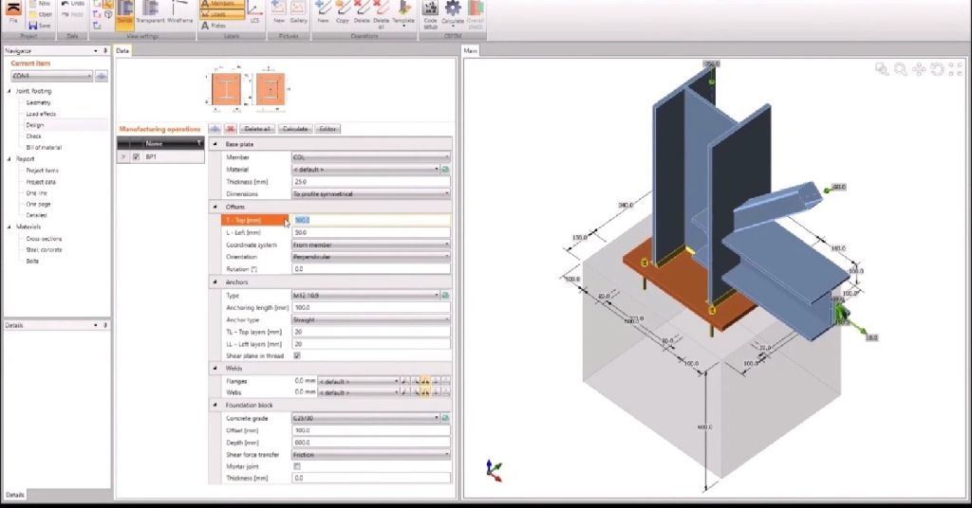
Task: Open the picture Gallery
Action: (299, 11)
